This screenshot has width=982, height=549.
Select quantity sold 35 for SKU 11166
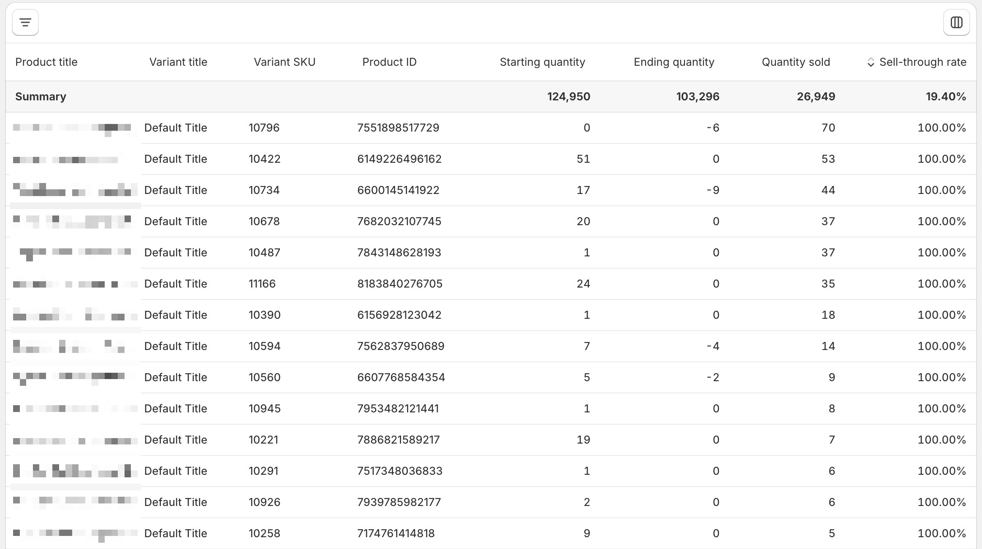coord(828,284)
